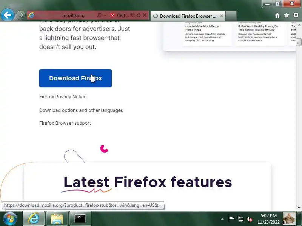Refresh the page with the reload icon

(139, 15)
